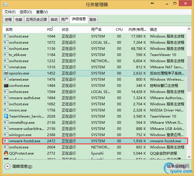Click the nvvsvc.exe process icon
Image resolution: width=194 pixels, height=176 pixels.
pos(6,110)
